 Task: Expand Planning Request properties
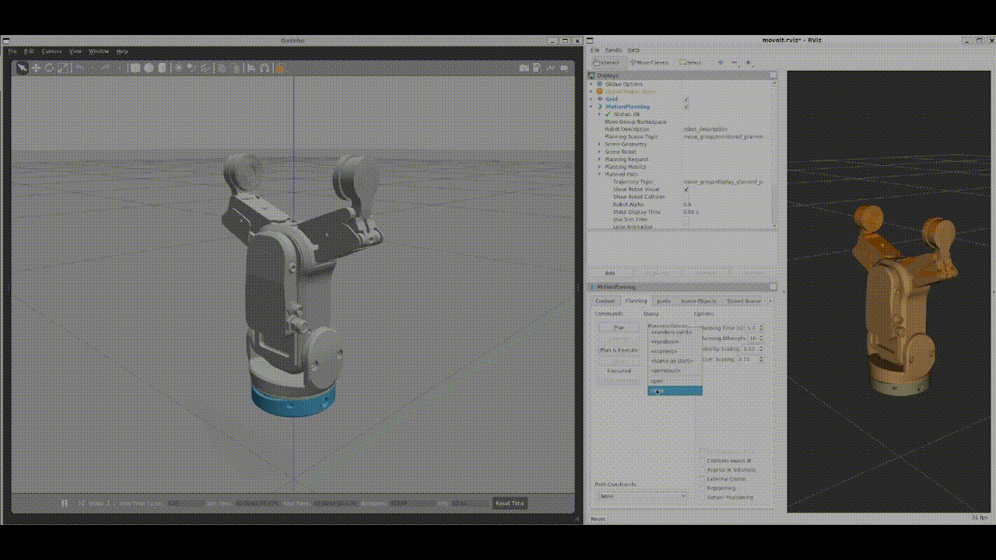click(x=599, y=159)
